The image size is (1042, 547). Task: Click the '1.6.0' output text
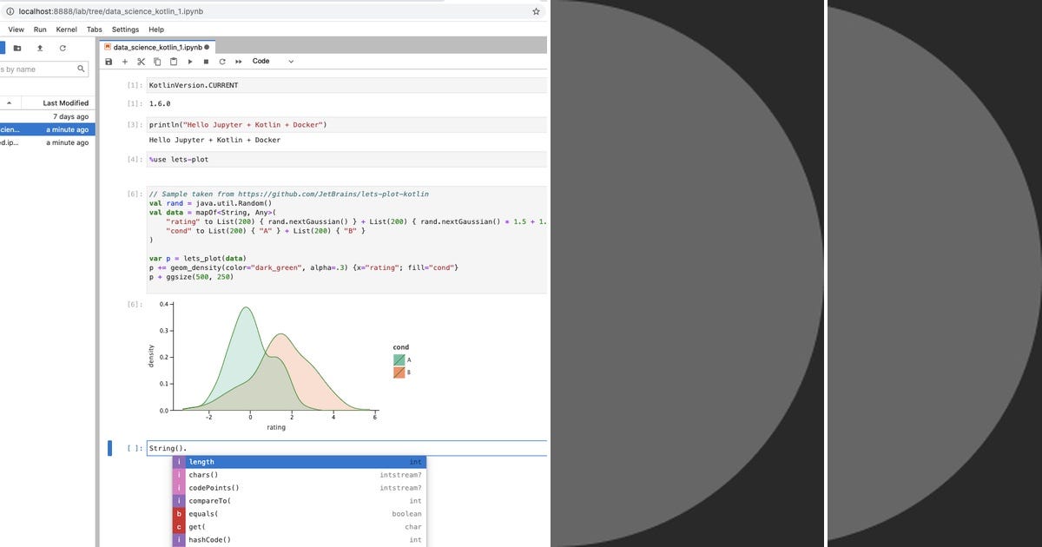pos(160,103)
